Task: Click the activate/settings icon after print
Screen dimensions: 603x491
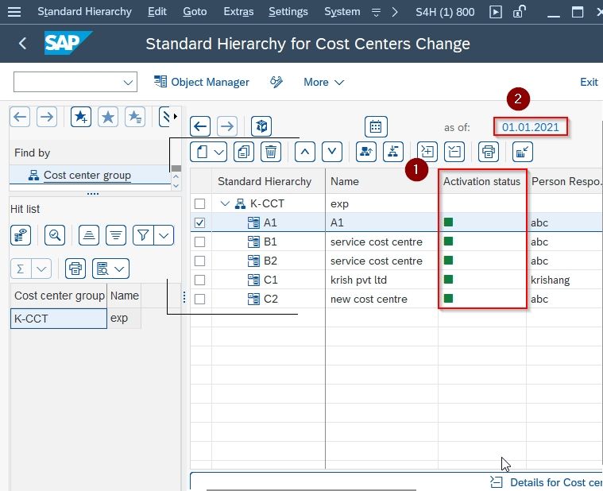Action: click(x=522, y=152)
